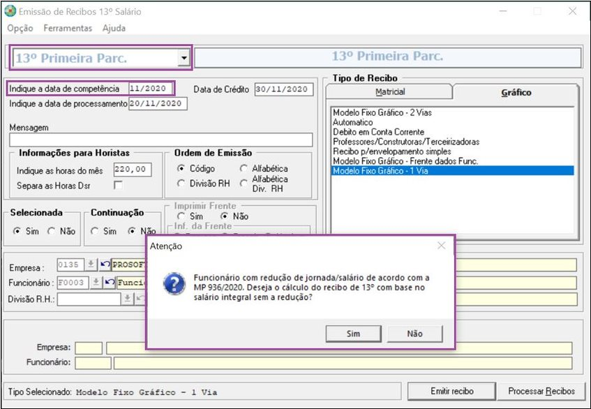Select Debito em Conta Corrente
Image resolution: width=591 pixels, height=409 pixels.
(378, 132)
